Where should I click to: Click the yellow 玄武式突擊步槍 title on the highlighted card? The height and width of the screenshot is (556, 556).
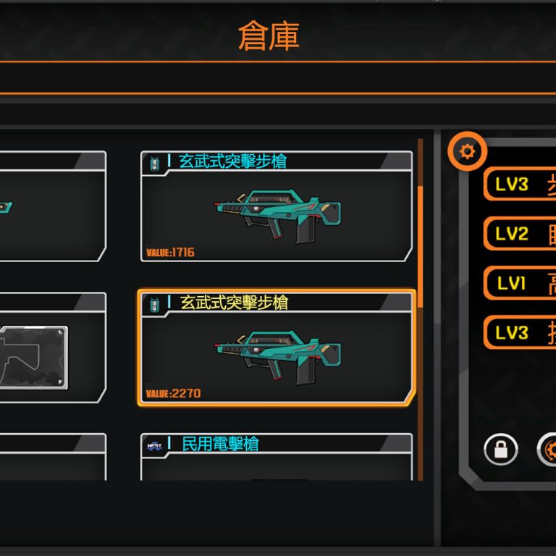(234, 303)
